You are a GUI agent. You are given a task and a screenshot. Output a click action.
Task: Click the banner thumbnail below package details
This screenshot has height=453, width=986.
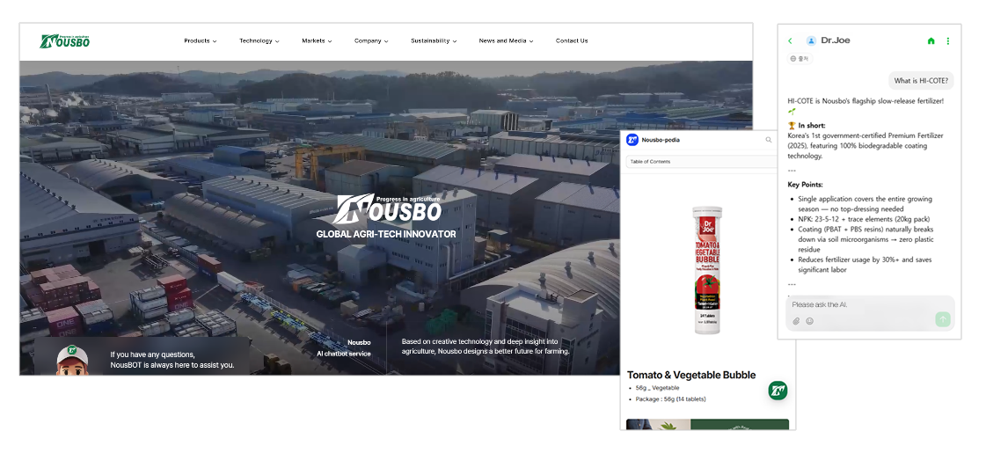(x=707, y=424)
